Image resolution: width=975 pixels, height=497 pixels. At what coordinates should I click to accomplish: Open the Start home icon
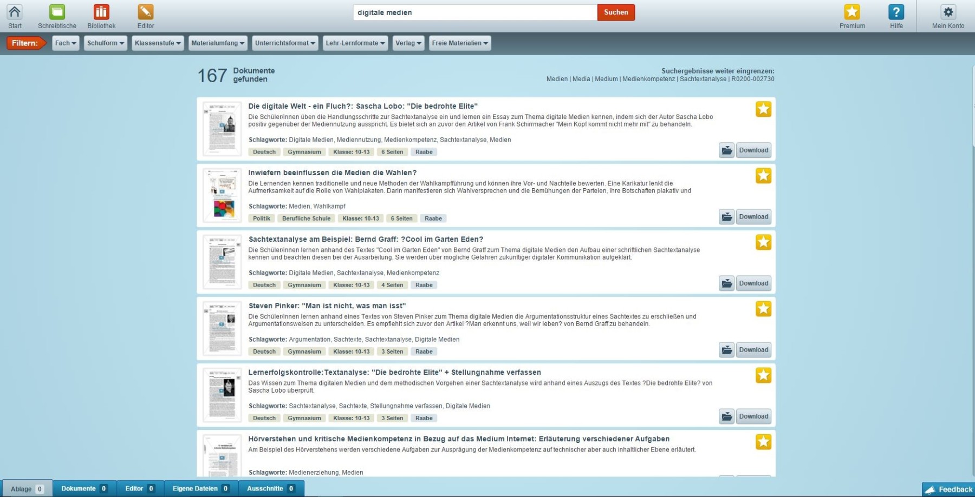coord(15,12)
